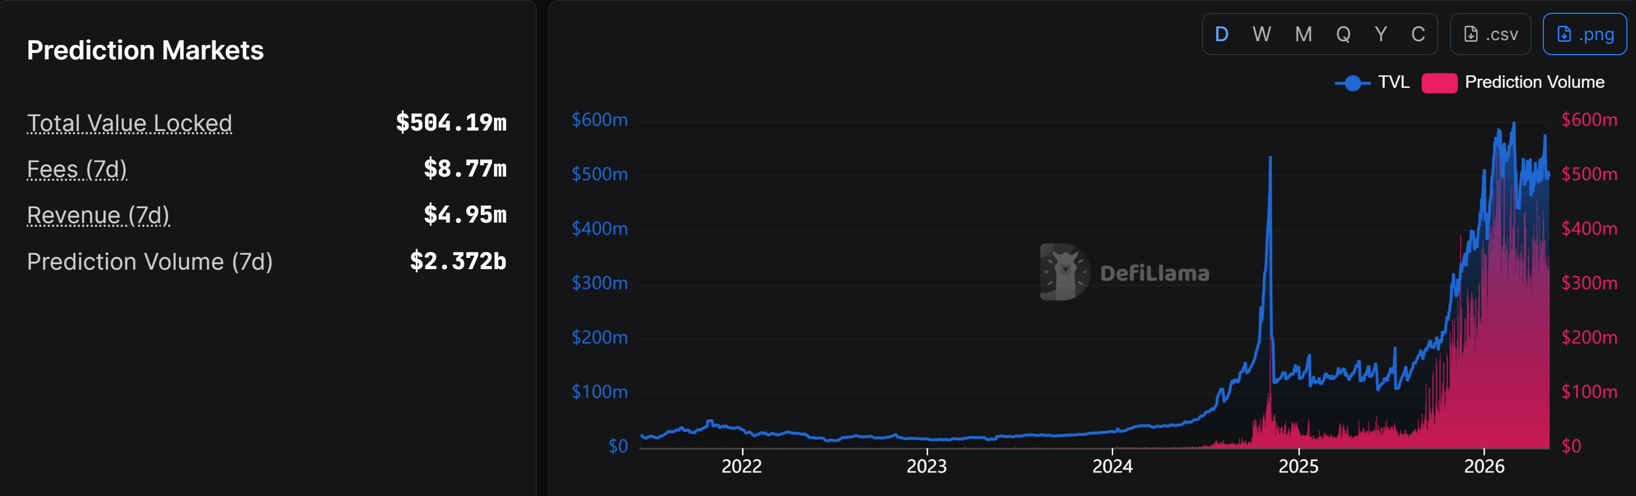Viewport: 1636px width, 496px height.
Task: Select the D daily interval
Action: coord(1221,34)
